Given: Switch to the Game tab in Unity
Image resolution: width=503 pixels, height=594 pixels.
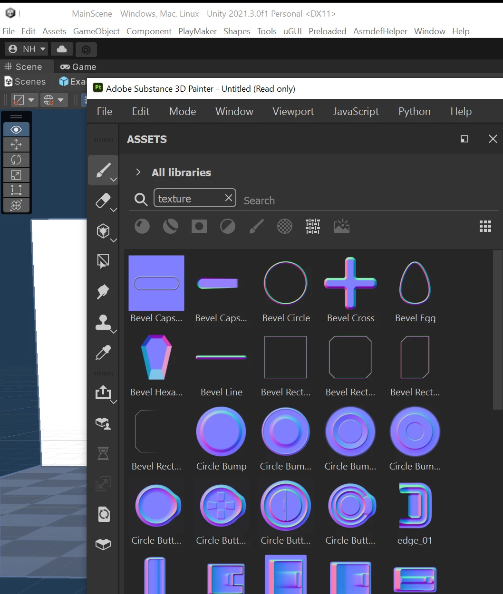Looking at the screenshot, I should click(78, 67).
